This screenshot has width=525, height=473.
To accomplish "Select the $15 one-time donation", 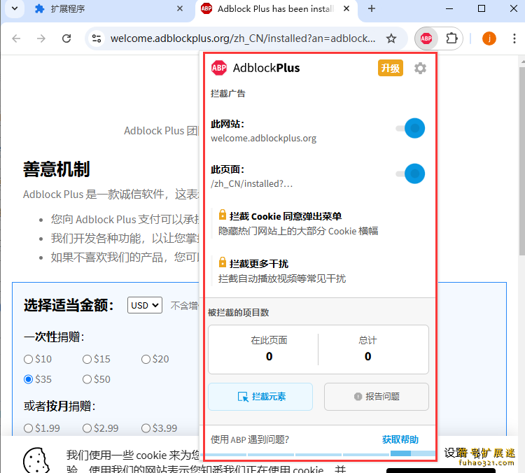I will (x=87, y=359).
